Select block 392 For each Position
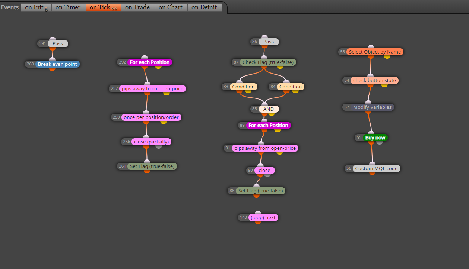This screenshot has width=469, height=269. (x=150, y=62)
